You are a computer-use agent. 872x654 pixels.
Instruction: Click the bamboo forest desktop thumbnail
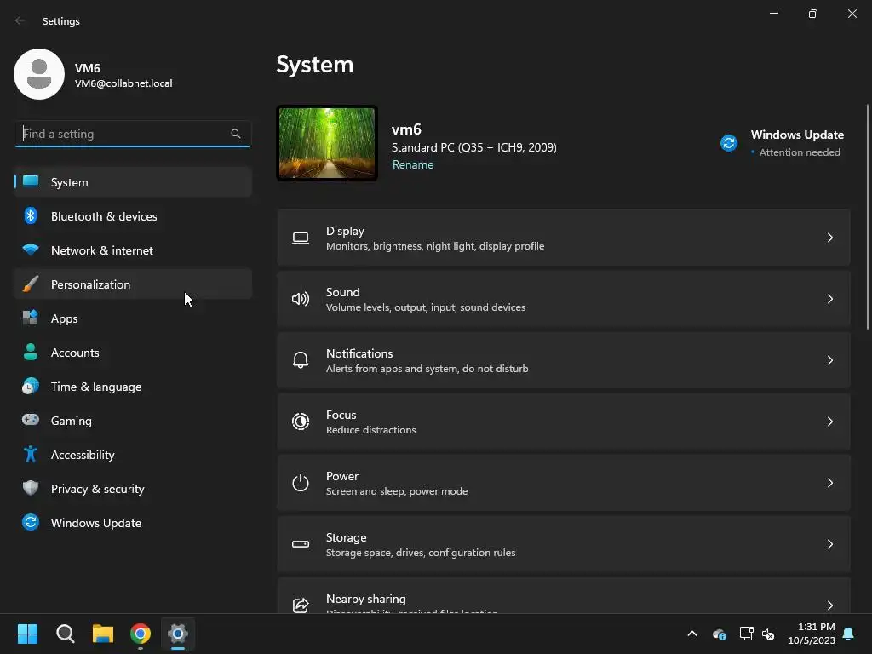tap(327, 143)
